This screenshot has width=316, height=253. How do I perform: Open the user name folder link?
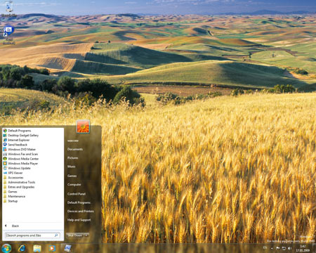pos(73,141)
